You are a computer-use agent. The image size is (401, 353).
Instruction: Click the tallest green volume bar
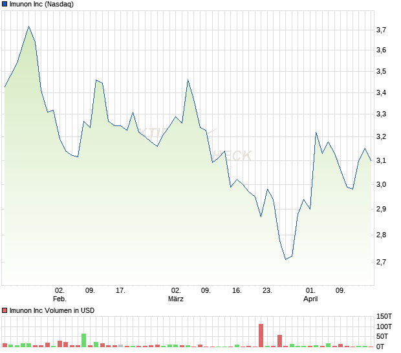coord(83,340)
